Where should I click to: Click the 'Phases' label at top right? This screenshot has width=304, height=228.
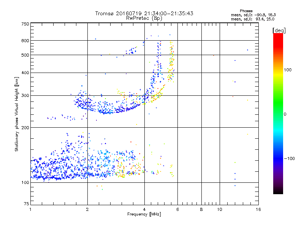tap(246, 11)
